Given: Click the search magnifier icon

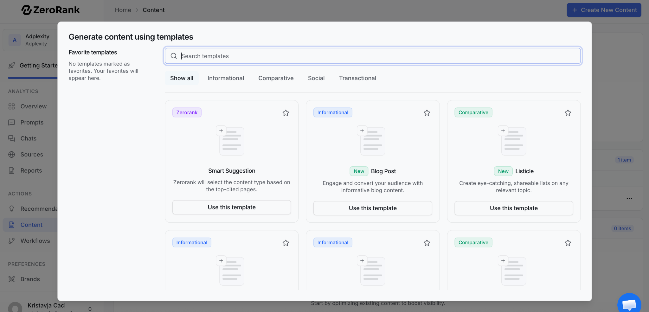Looking at the screenshot, I should [174, 56].
